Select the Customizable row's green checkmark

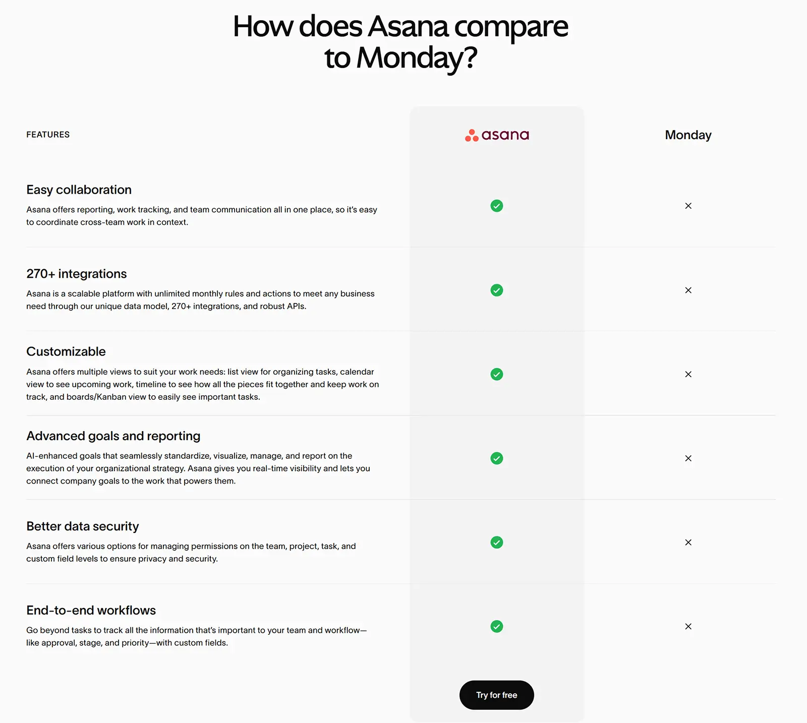(496, 374)
